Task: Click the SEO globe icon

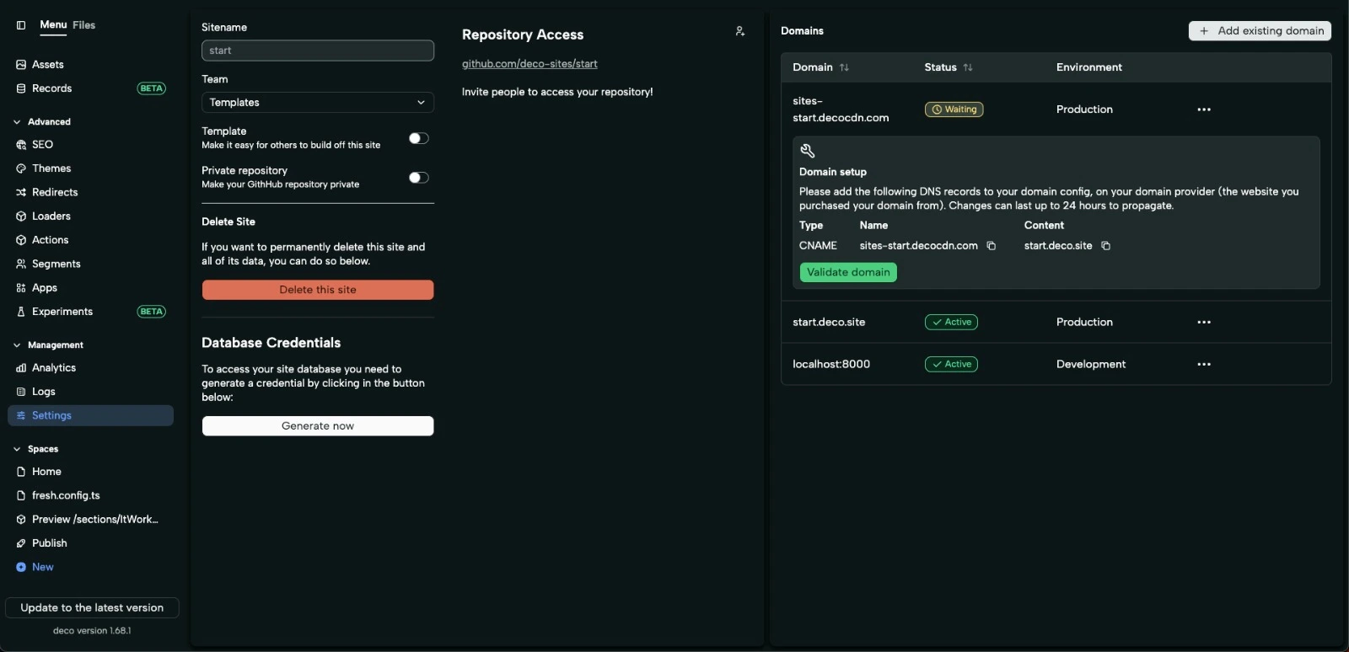Action: coord(21,145)
